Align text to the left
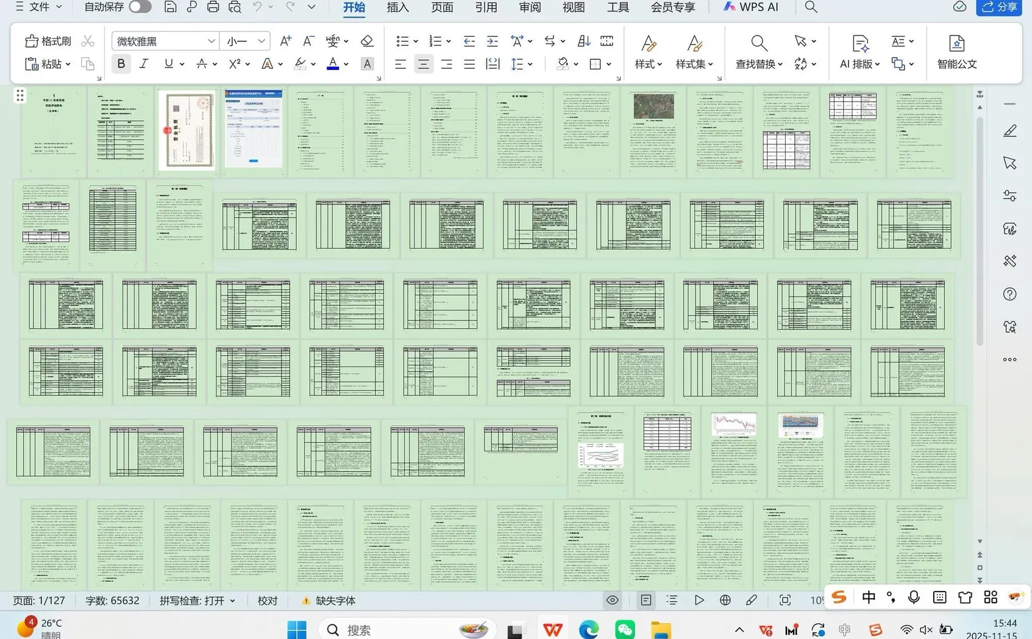Screen dimensions: 1032x639 (x=400, y=64)
